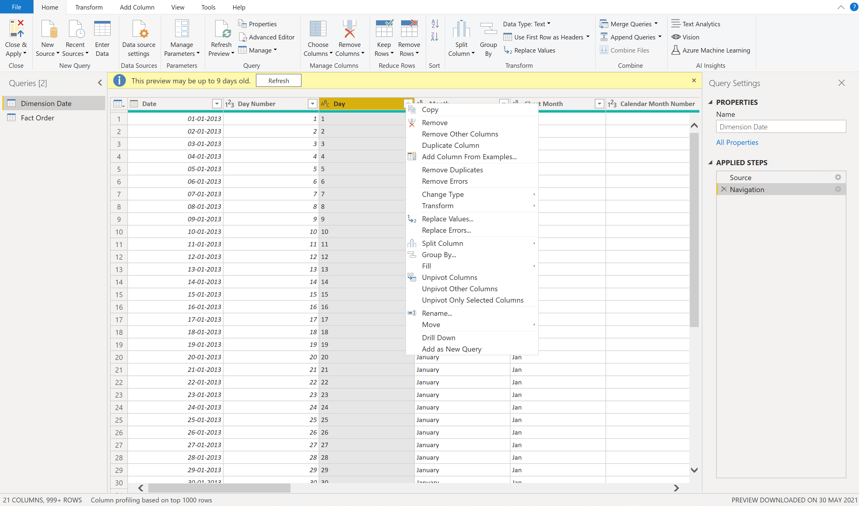Image resolution: width=859 pixels, height=506 pixels.
Task: Collapse the APPLIED STEPS section
Action: pos(710,162)
